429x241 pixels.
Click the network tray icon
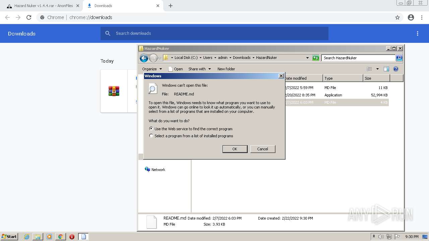point(389,237)
